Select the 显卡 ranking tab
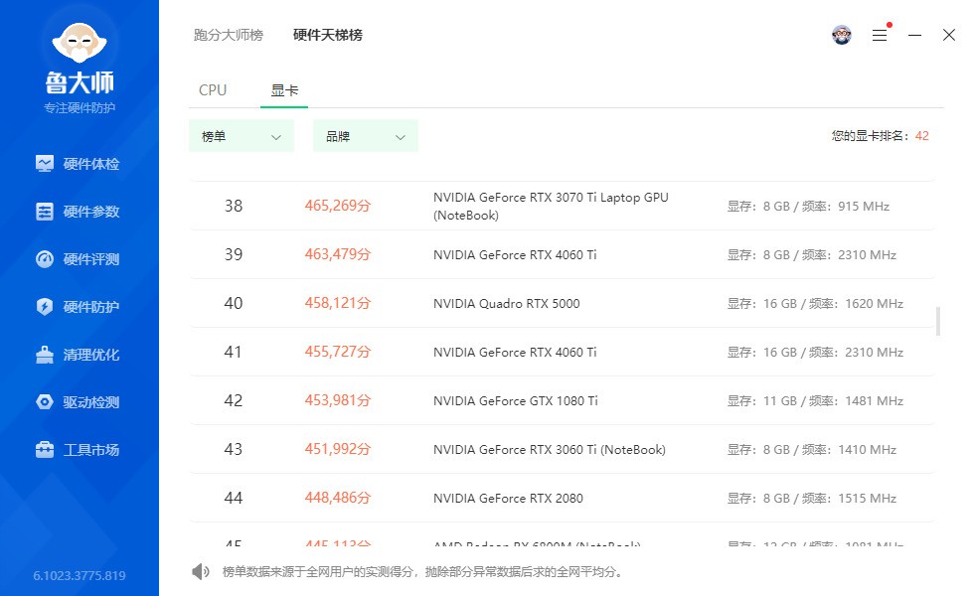 [284, 90]
